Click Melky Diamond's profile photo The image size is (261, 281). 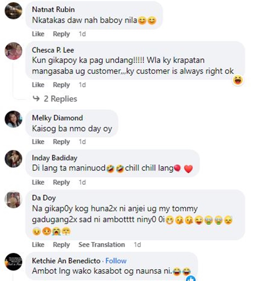click(14, 119)
